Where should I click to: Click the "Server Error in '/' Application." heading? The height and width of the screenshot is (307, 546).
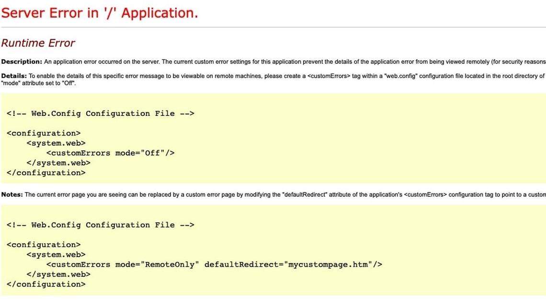click(99, 13)
